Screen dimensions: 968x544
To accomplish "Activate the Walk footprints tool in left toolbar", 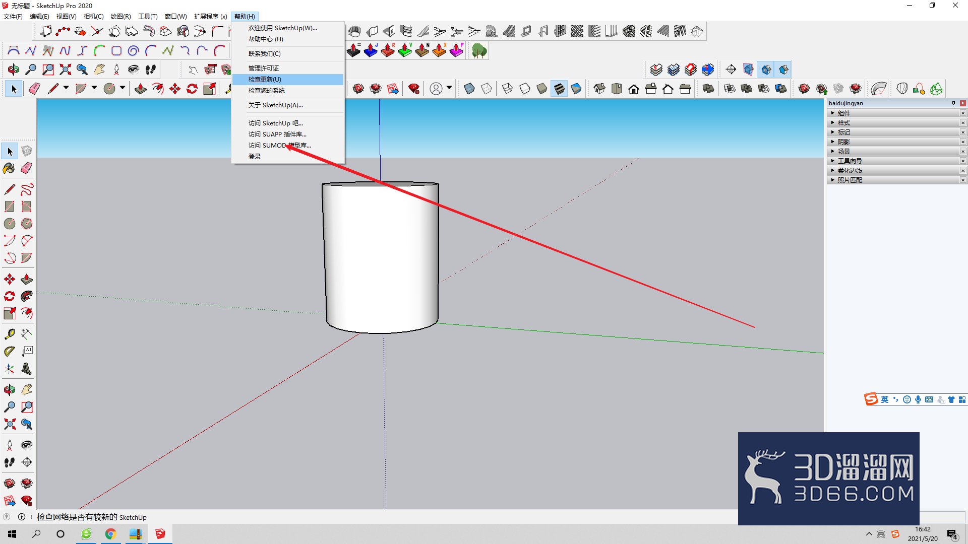I will tap(10, 462).
